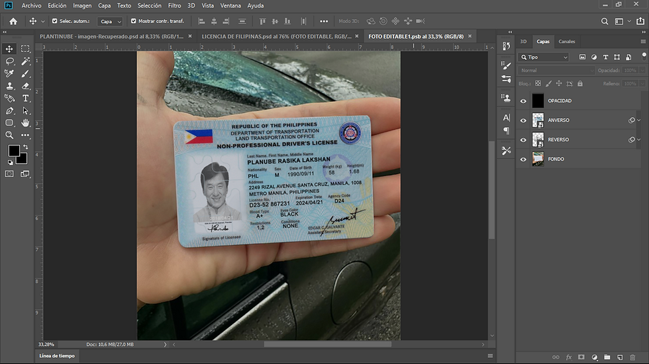
Task: Open the Normal blend mode dropdown
Action: (556, 71)
